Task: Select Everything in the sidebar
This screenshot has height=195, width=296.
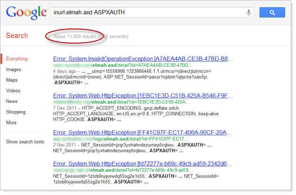Action: pyautogui.click(x=17, y=59)
